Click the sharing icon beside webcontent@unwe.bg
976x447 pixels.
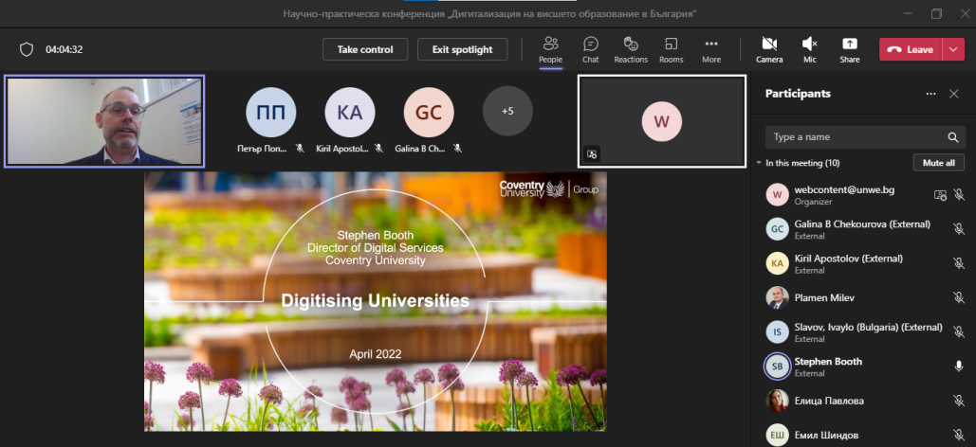pos(940,195)
